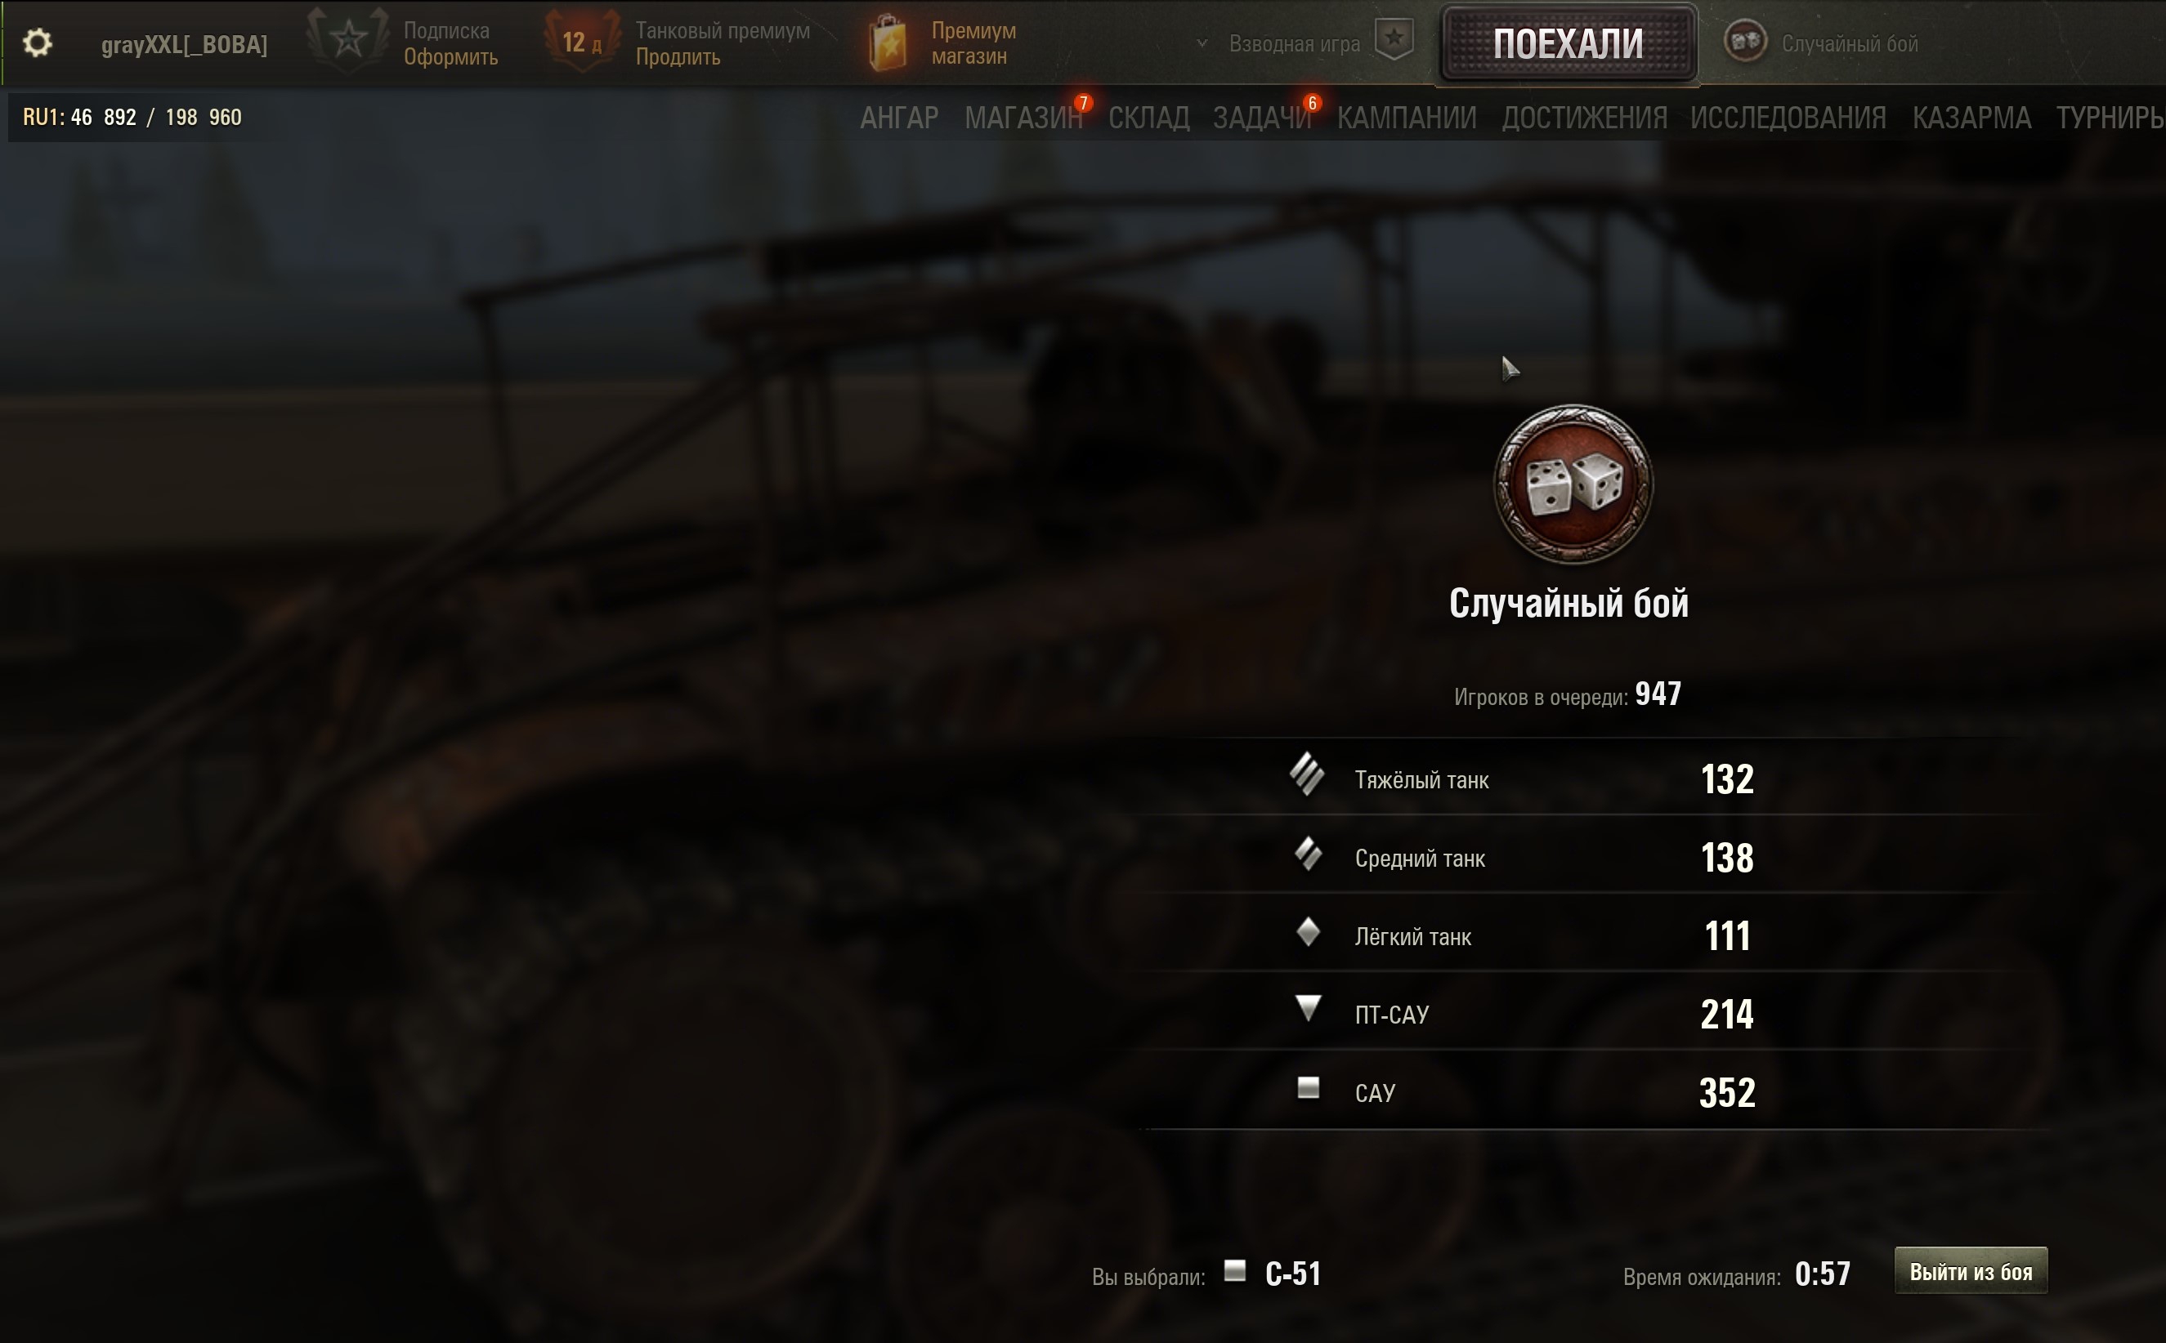
Task: Click the dice icon next to Случайный бой
Action: click(x=1745, y=41)
